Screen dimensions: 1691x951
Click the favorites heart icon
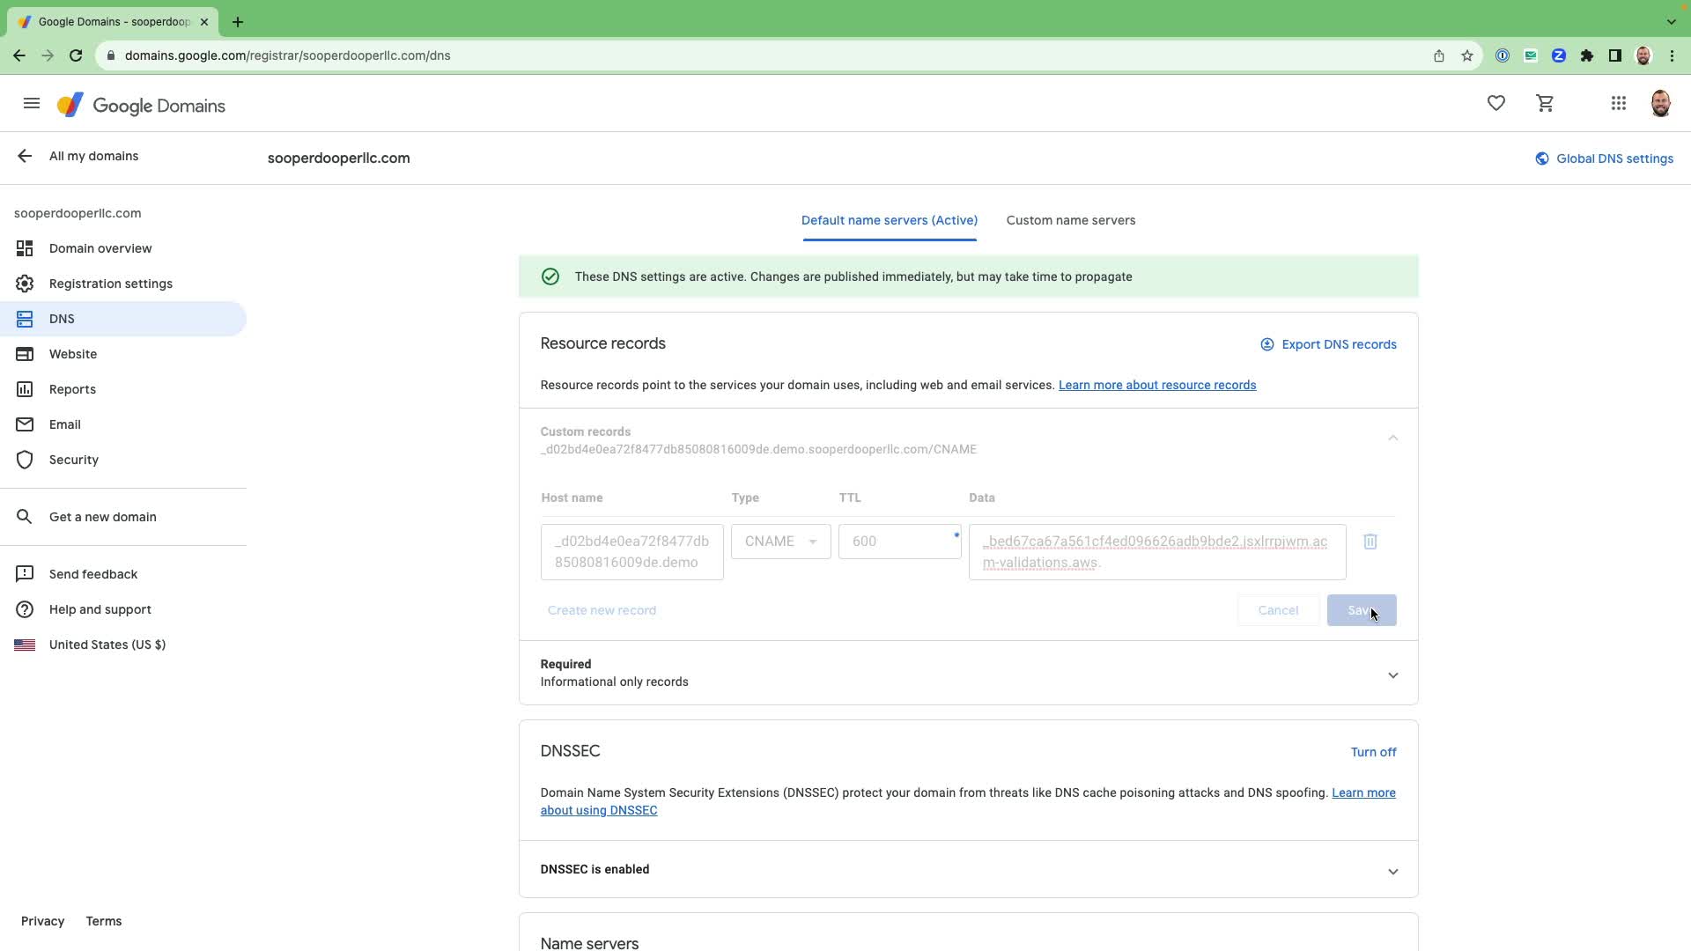point(1495,104)
